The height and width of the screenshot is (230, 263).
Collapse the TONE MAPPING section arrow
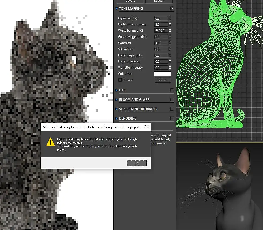pyautogui.click(x=117, y=9)
